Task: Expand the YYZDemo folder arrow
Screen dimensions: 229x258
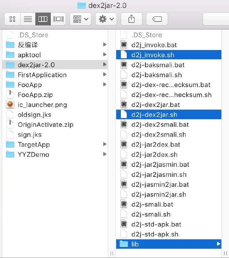Action: pyautogui.click(x=105, y=154)
